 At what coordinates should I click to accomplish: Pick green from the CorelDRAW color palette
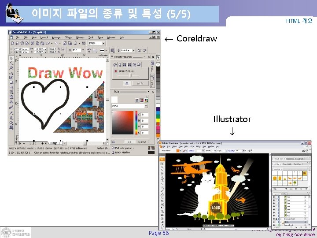coord(158,116)
